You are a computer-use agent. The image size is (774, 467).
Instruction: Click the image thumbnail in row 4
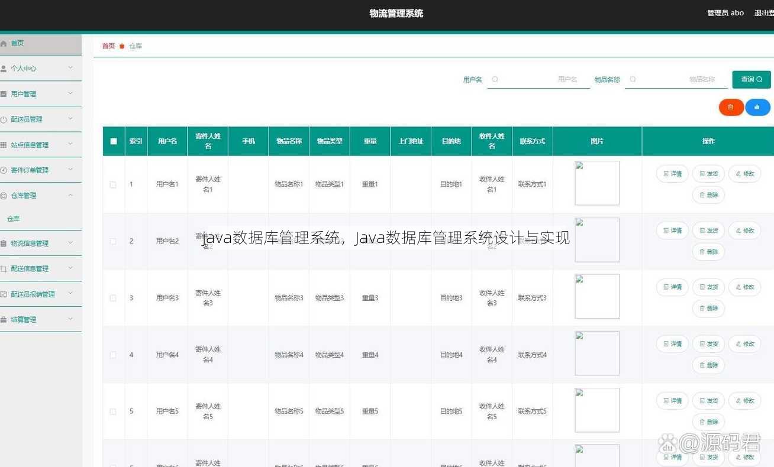597,354
